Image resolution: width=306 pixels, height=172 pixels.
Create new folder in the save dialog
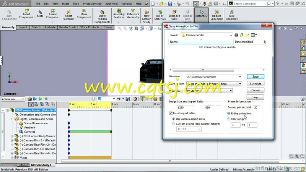pyautogui.click(x=247, y=35)
